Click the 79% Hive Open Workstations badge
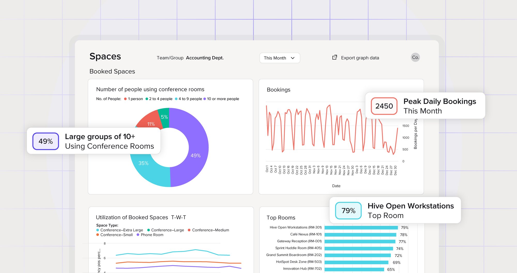517x273 pixels. pos(348,211)
